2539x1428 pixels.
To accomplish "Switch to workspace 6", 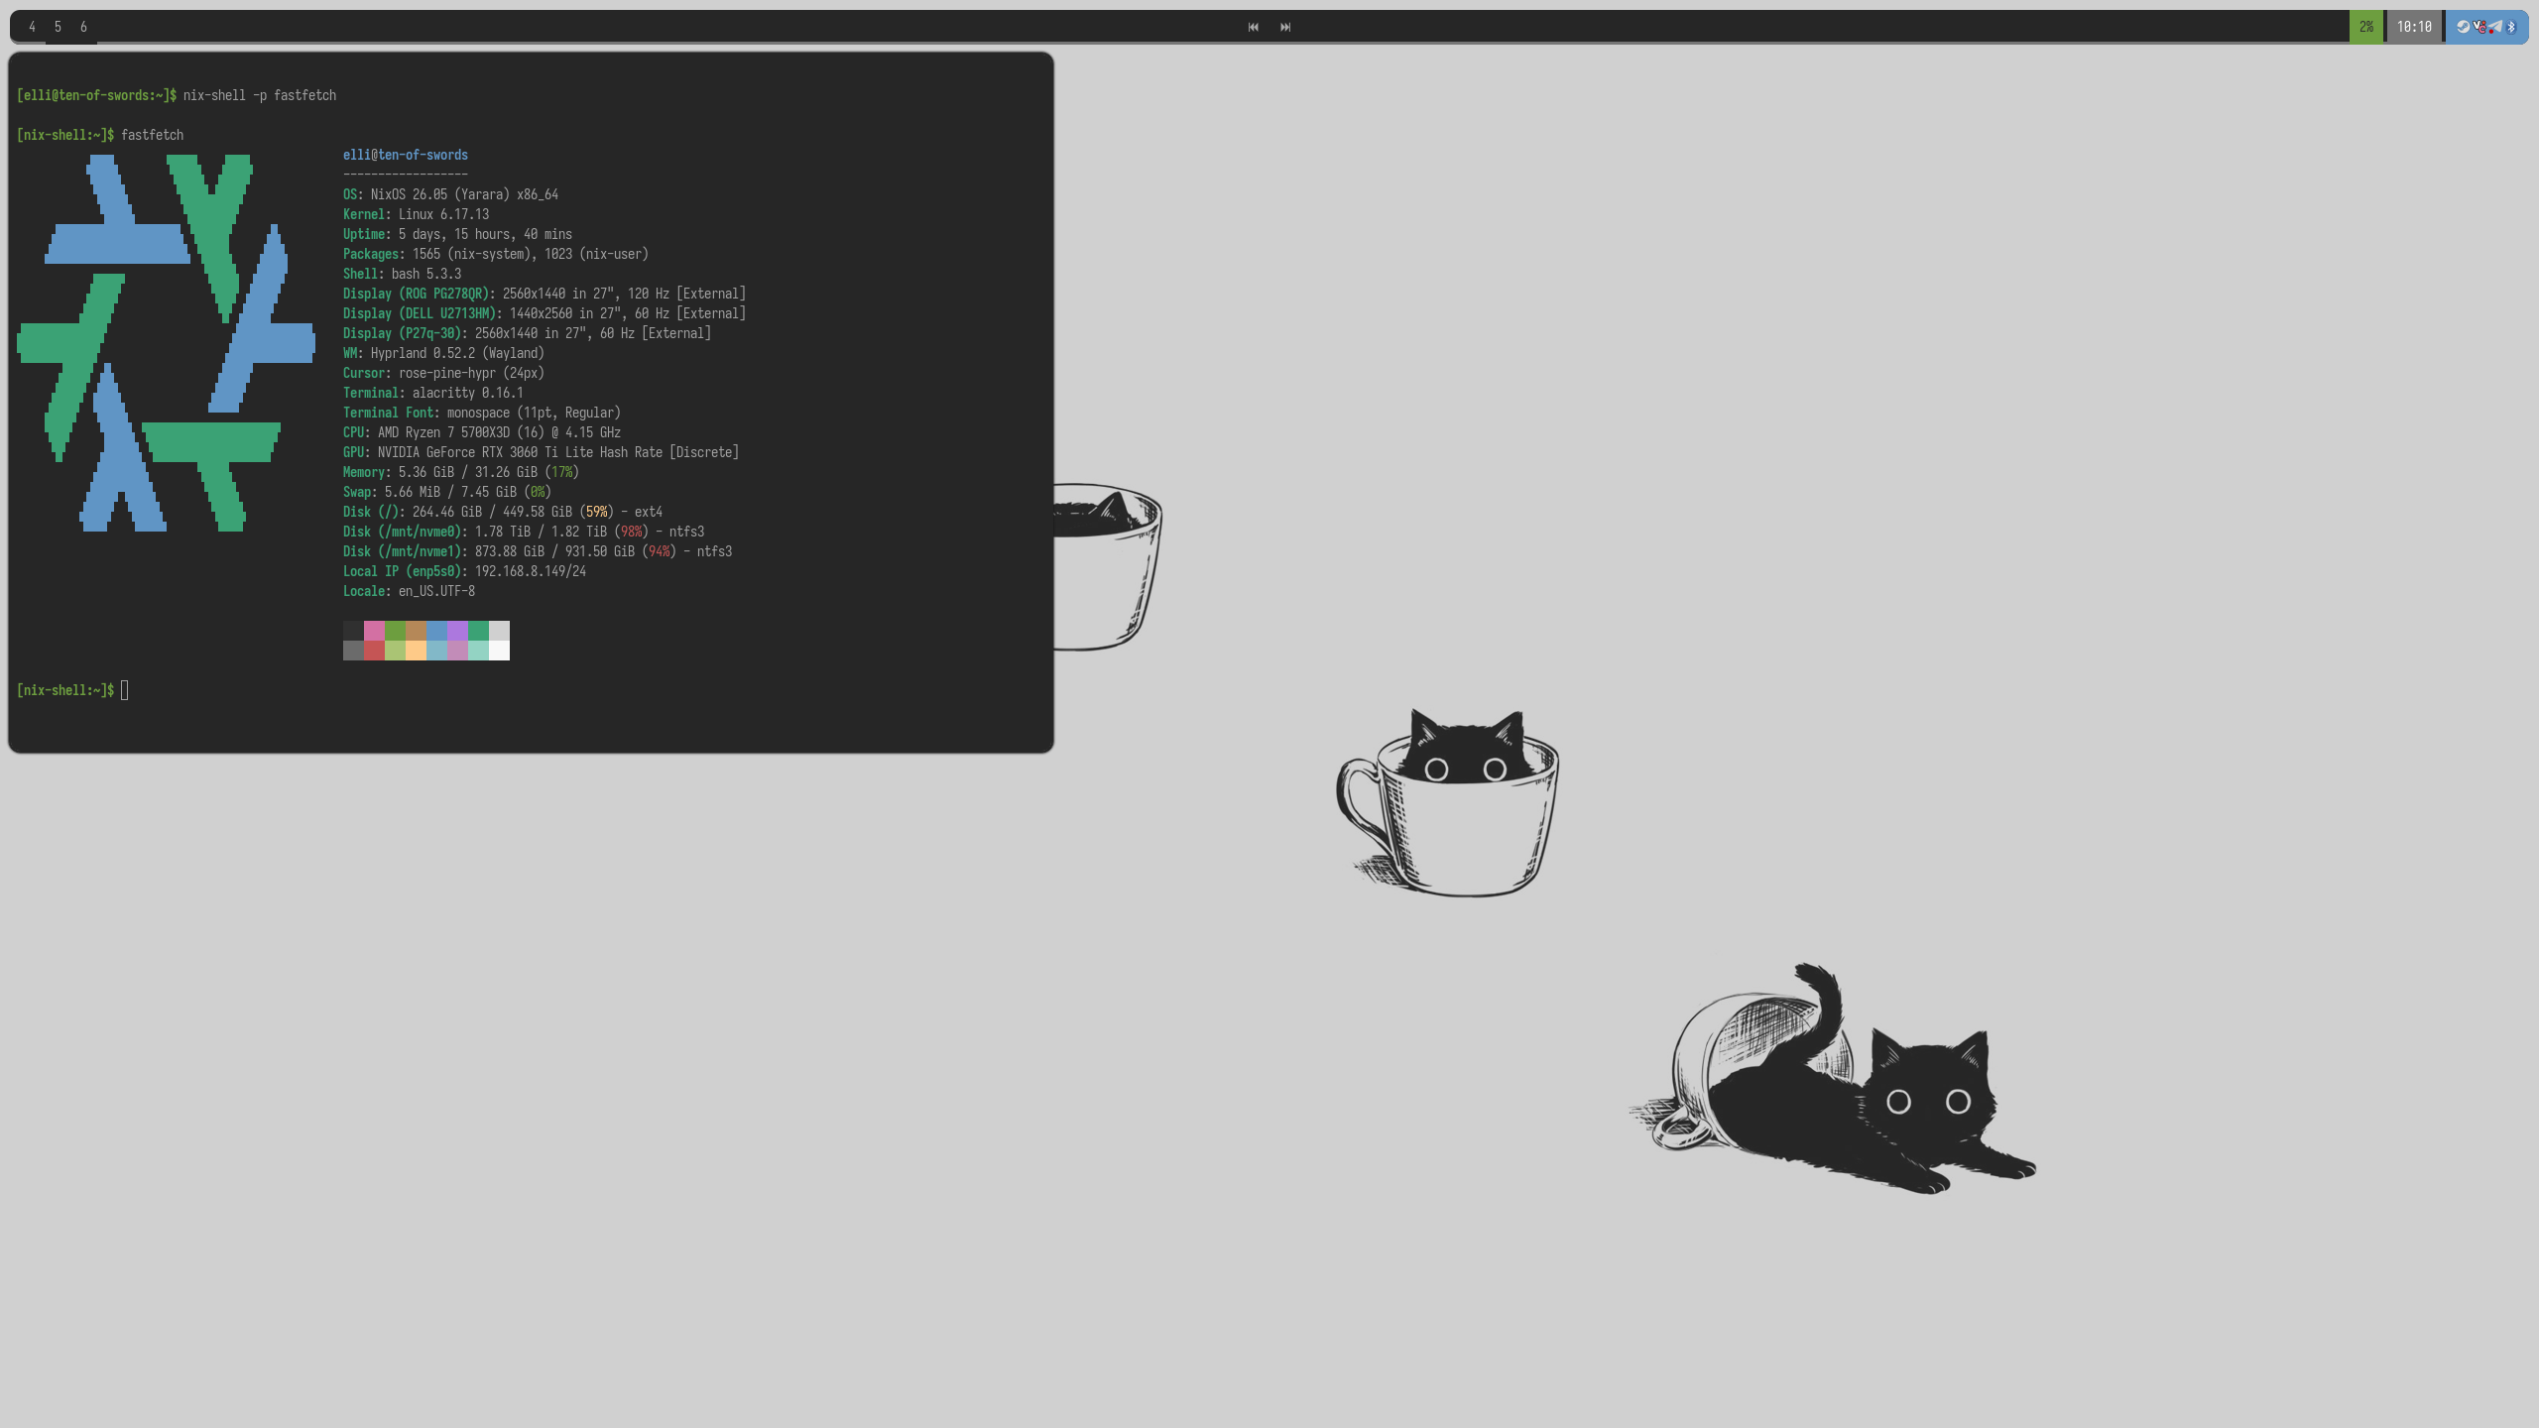I will pyautogui.click(x=83, y=27).
